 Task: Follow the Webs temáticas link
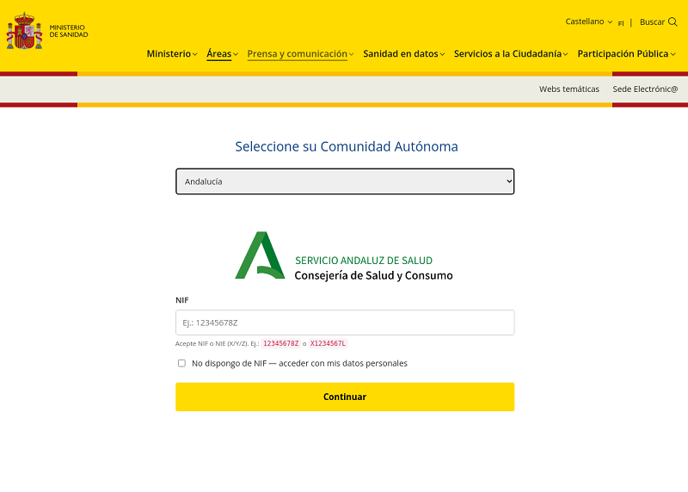click(x=568, y=89)
